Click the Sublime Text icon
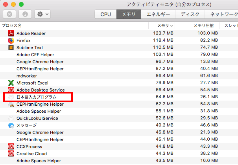 [x=11, y=48]
